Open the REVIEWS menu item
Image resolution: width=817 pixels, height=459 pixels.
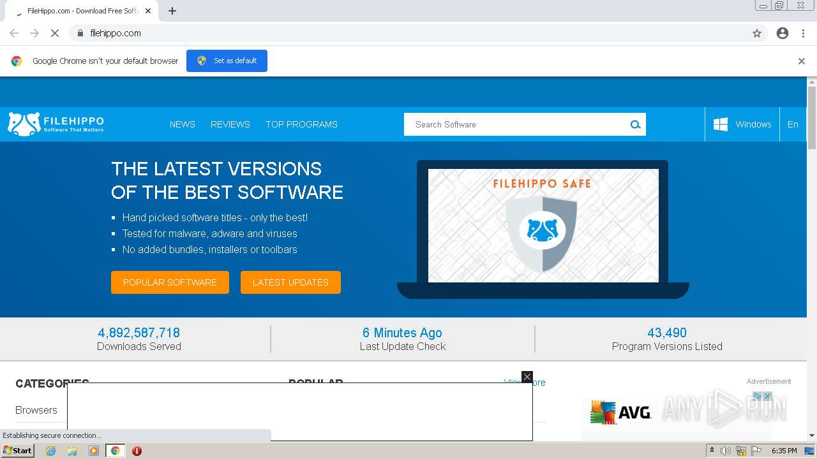[x=230, y=124]
